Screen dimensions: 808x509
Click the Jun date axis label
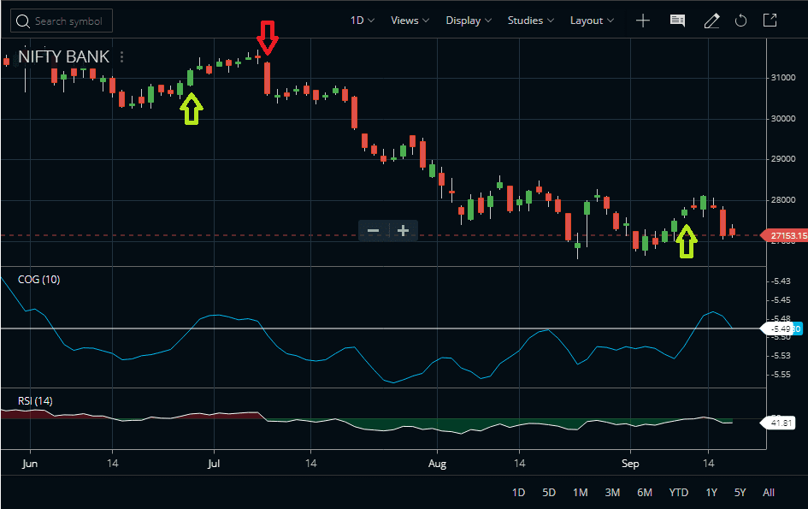point(30,464)
